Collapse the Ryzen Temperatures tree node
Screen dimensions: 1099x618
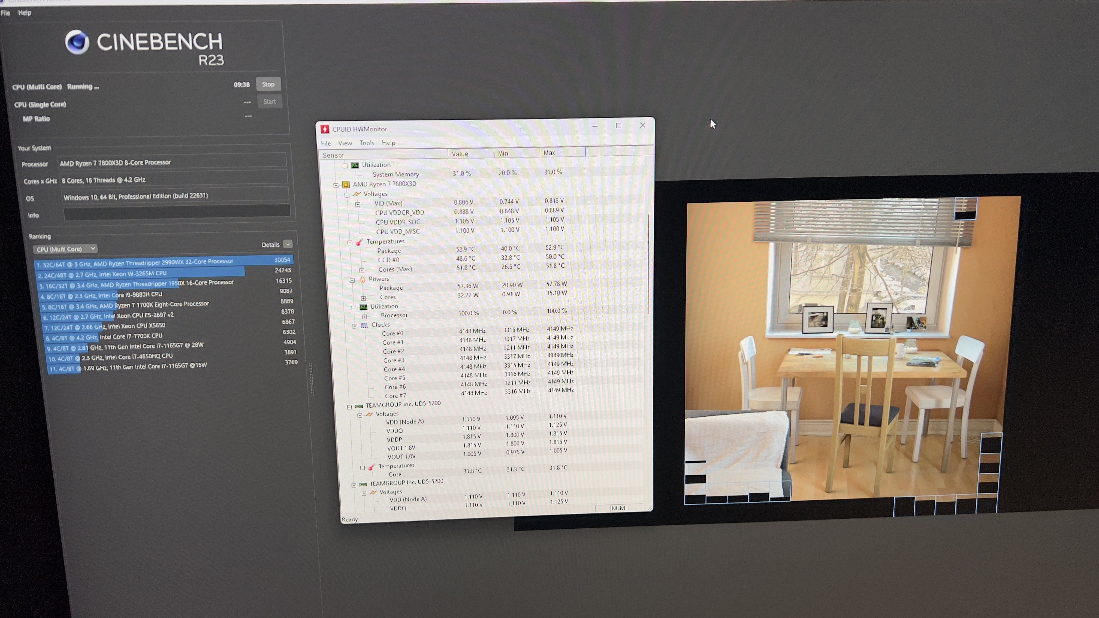pyautogui.click(x=350, y=243)
